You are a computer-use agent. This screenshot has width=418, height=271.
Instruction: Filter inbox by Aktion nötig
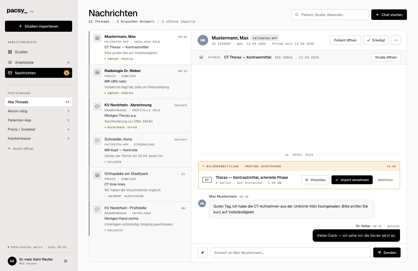point(38,111)
